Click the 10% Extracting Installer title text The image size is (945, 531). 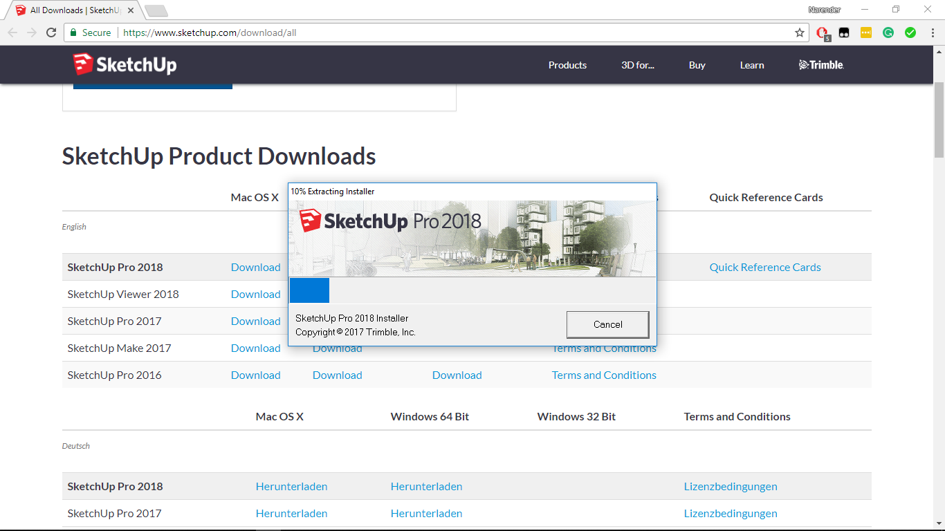click(333, 191)
